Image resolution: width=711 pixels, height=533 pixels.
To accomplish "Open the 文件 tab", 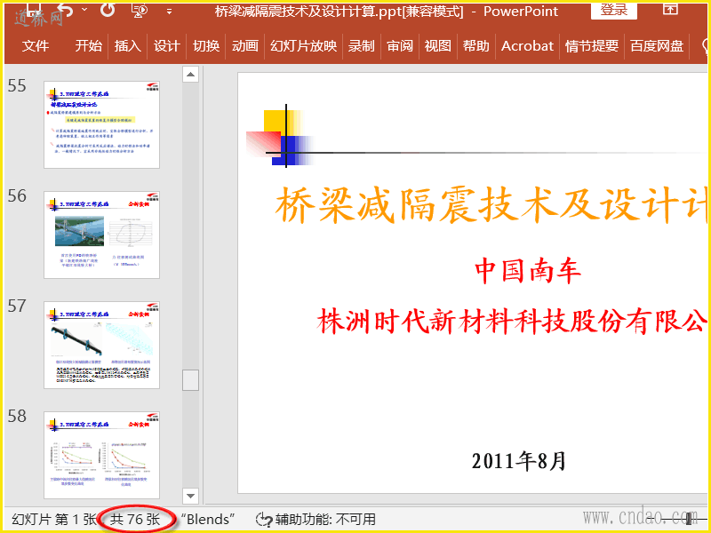I will click(x=35, y=46).
